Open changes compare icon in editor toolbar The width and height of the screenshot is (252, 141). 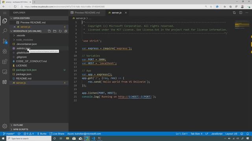[234, 13]
